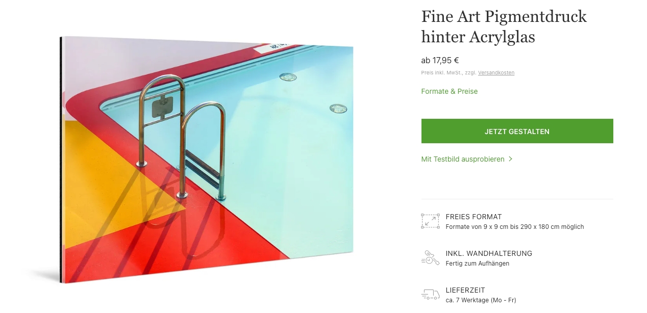The height and width of the screenshot is (313, 647).
Task: Click the Fine Art Pigmentdruck product title
Action: pos(504,27)
